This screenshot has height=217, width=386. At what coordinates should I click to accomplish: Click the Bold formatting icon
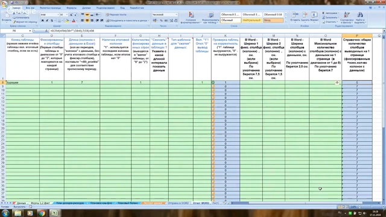42,20
